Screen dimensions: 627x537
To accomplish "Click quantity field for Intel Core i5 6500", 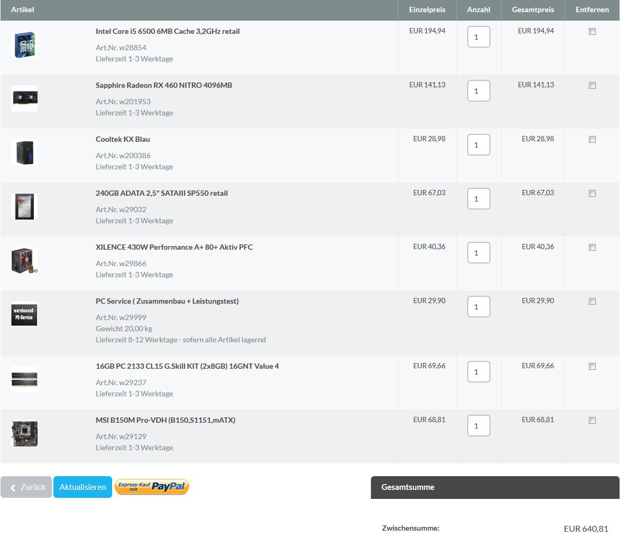I will pyautogui.click(x=479, y=37).
